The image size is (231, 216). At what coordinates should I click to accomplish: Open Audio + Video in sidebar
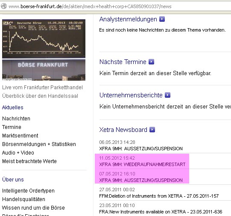pyautogui.click(x=18, y=153)
